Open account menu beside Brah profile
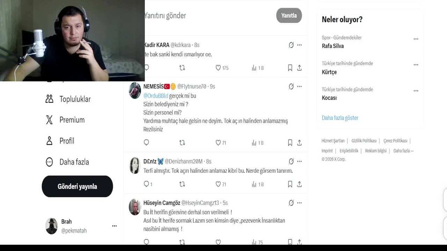Image resolution: width=447 pixels, height=251 pixels. [x=114, y=226]
